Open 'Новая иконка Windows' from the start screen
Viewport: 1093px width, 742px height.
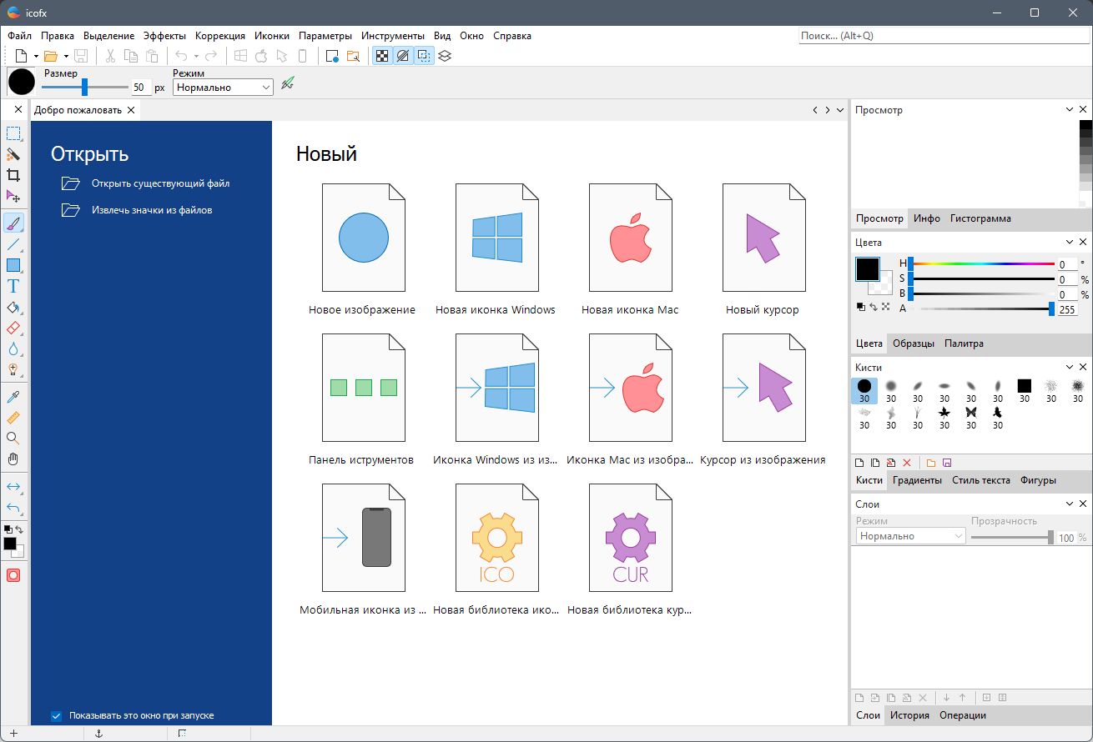pyautogui.click(x=496, y=237)
